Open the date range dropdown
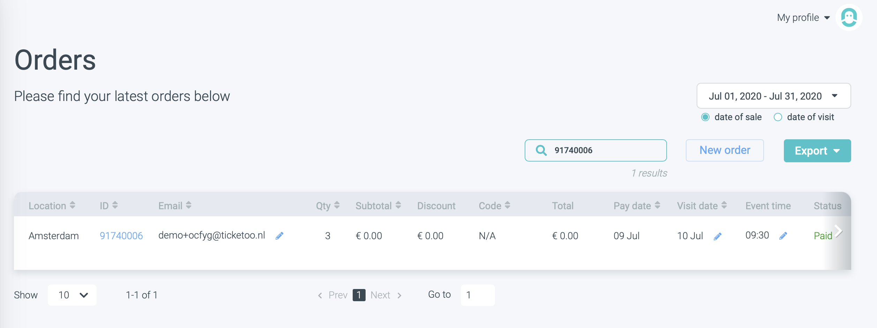The width and height of the screenshot is (877, 328). pyautogui.click(x=773, y=96)
